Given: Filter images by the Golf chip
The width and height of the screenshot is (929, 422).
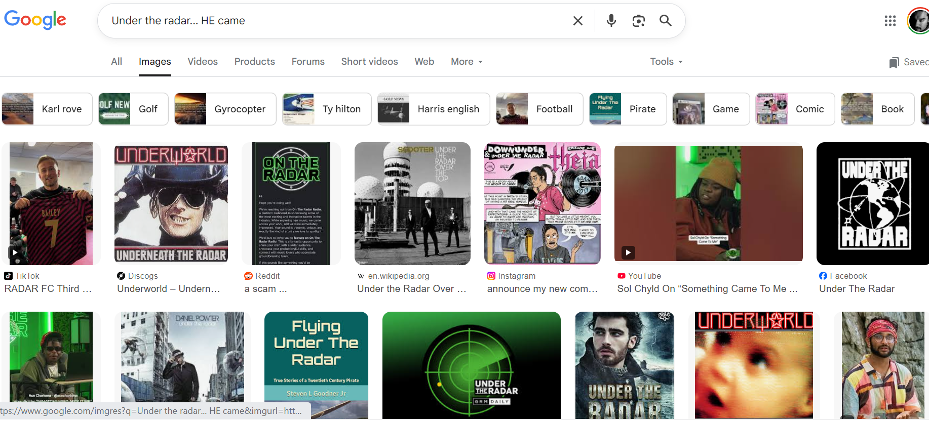Looking at the screenshot, I should coord(133,109).
